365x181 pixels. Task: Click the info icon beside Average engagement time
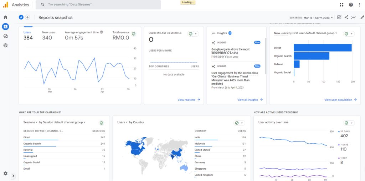coord(102,32)
